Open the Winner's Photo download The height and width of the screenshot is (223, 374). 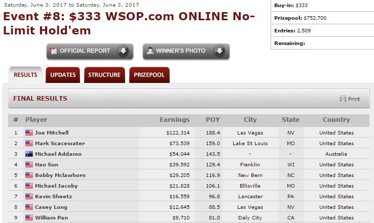186,51
